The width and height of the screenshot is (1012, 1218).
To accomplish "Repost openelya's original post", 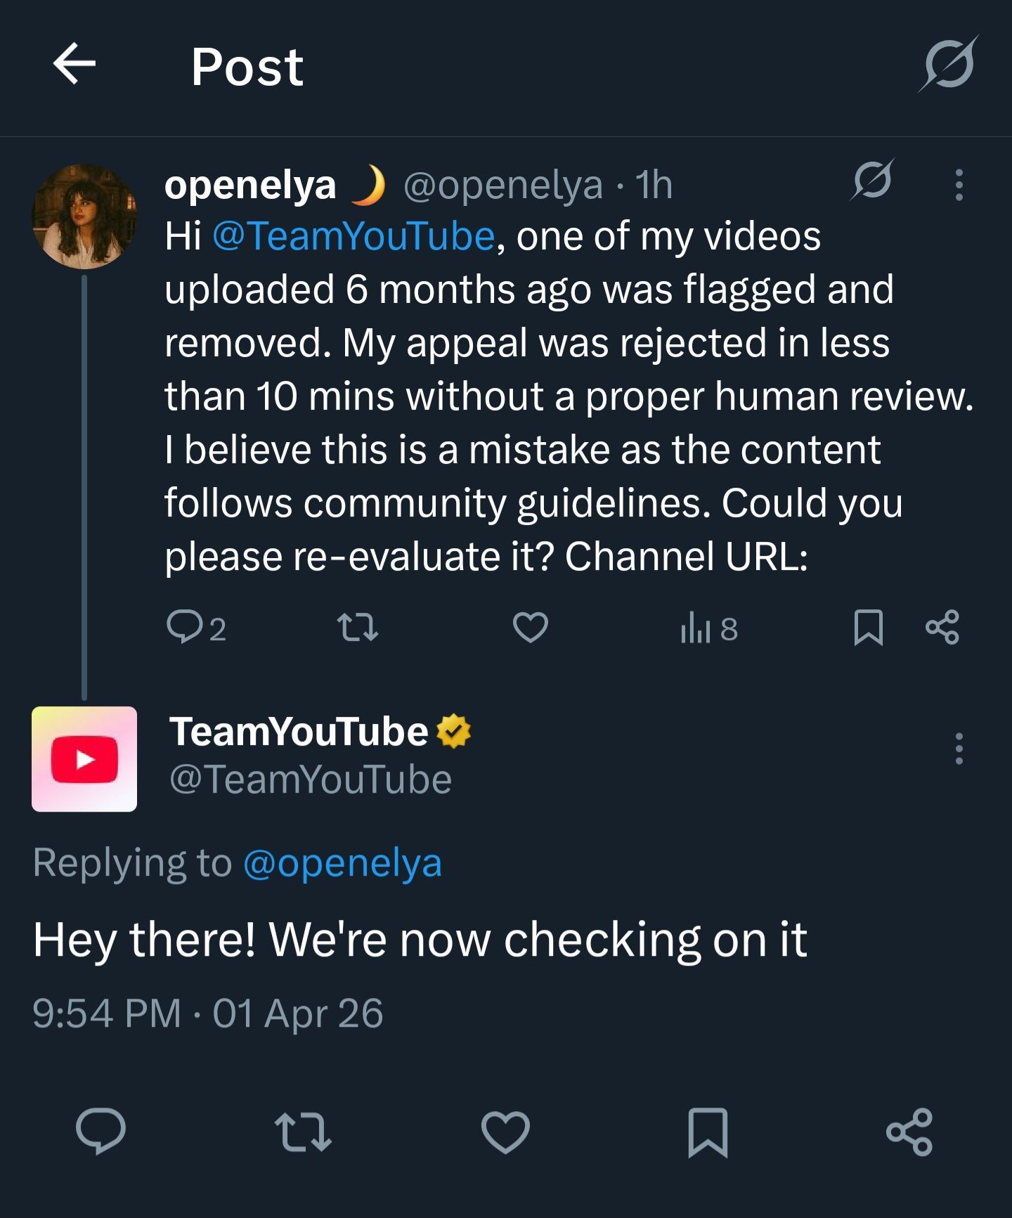I will pos(358,628).
